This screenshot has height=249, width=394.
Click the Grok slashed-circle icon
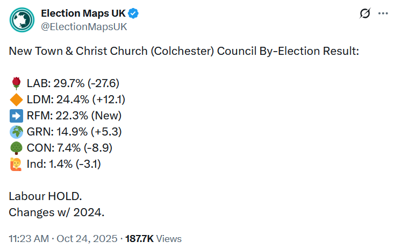point(364,13)
